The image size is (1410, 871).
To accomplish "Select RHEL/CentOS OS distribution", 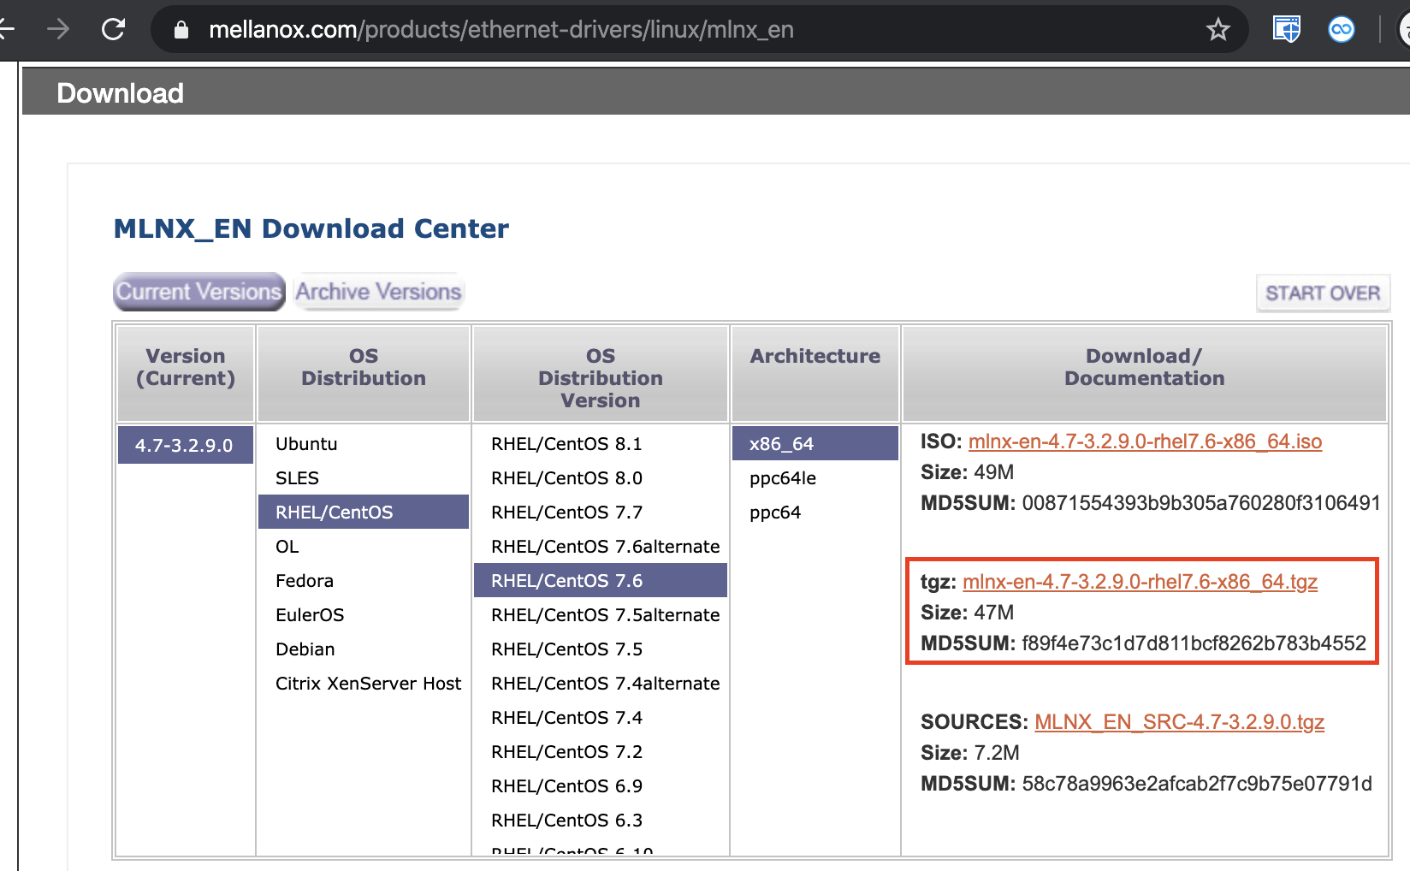I will (x=363, y=512).
